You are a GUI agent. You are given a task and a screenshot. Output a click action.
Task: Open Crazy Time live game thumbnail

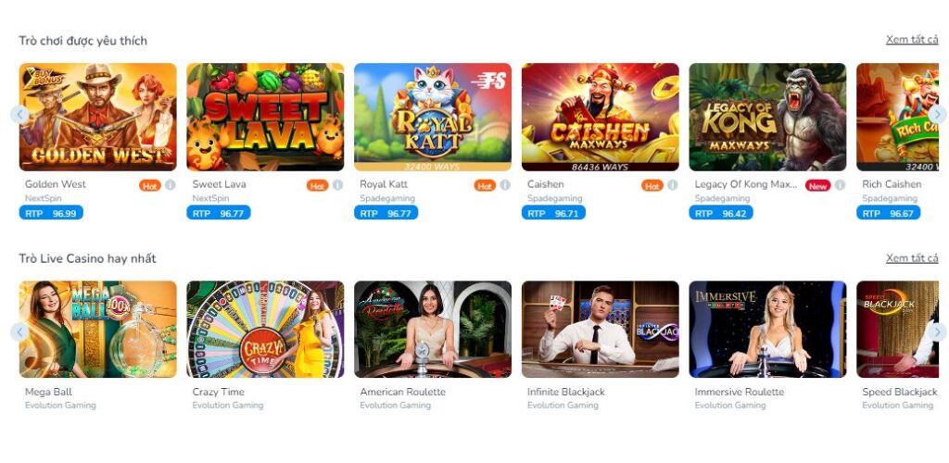[x=265, y=330]
